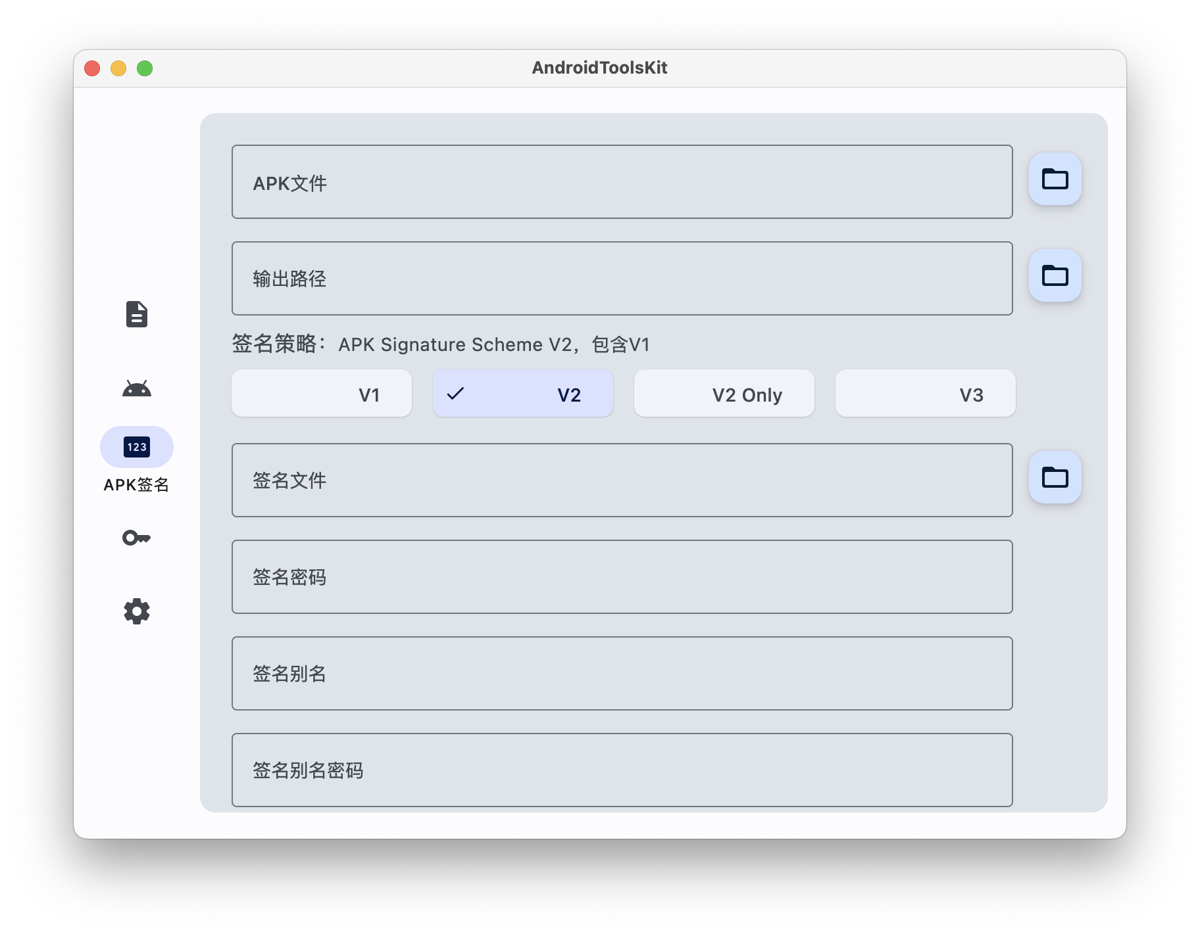Browse folder for 输出路径 field

(x=1055, y=275)
